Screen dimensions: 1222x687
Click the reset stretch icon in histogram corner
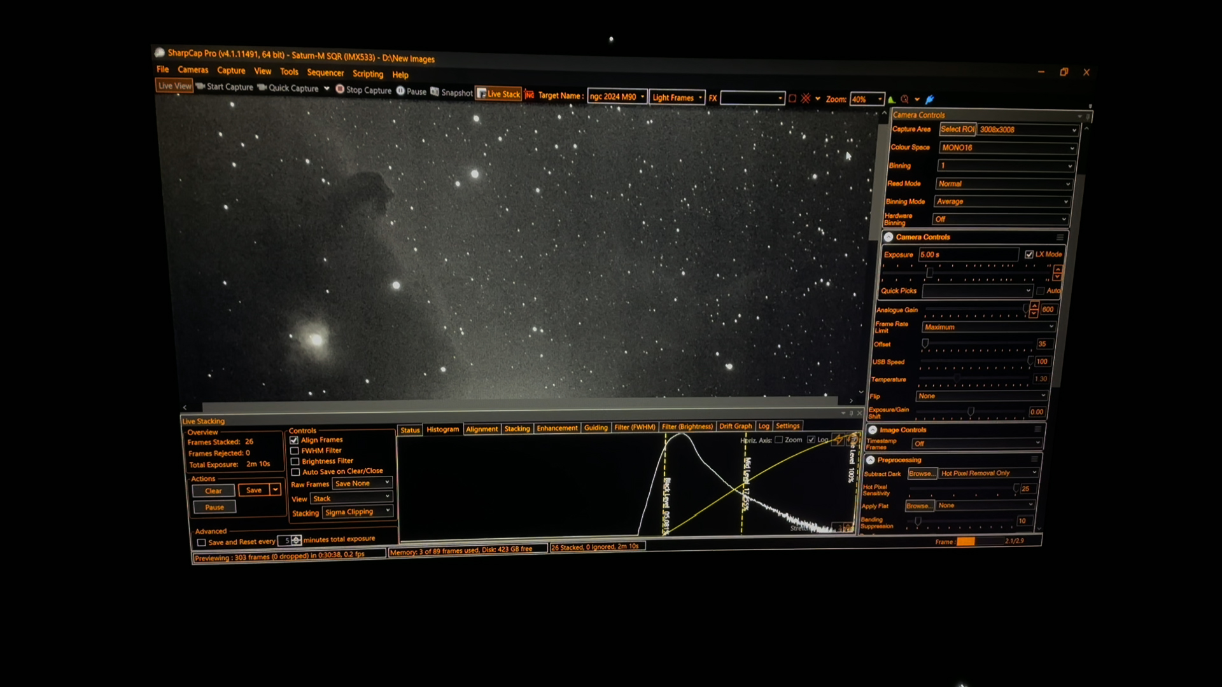click(x=853, y=440)
